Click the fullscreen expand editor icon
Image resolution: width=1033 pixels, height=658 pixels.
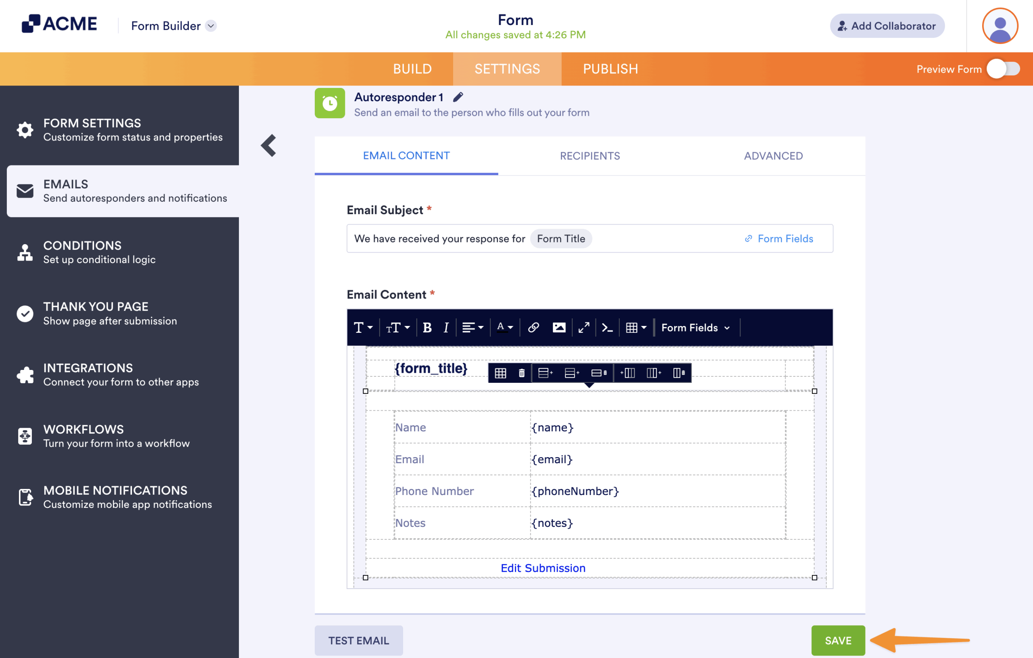click(583, 328)
